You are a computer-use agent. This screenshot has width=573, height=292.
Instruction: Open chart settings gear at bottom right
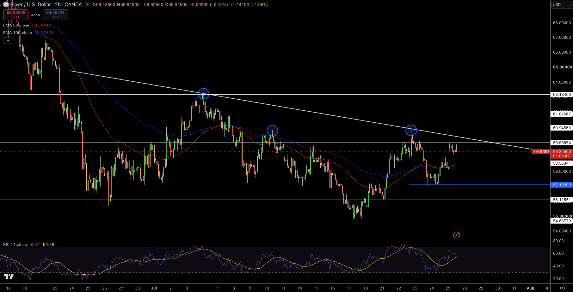coord(562,288)
